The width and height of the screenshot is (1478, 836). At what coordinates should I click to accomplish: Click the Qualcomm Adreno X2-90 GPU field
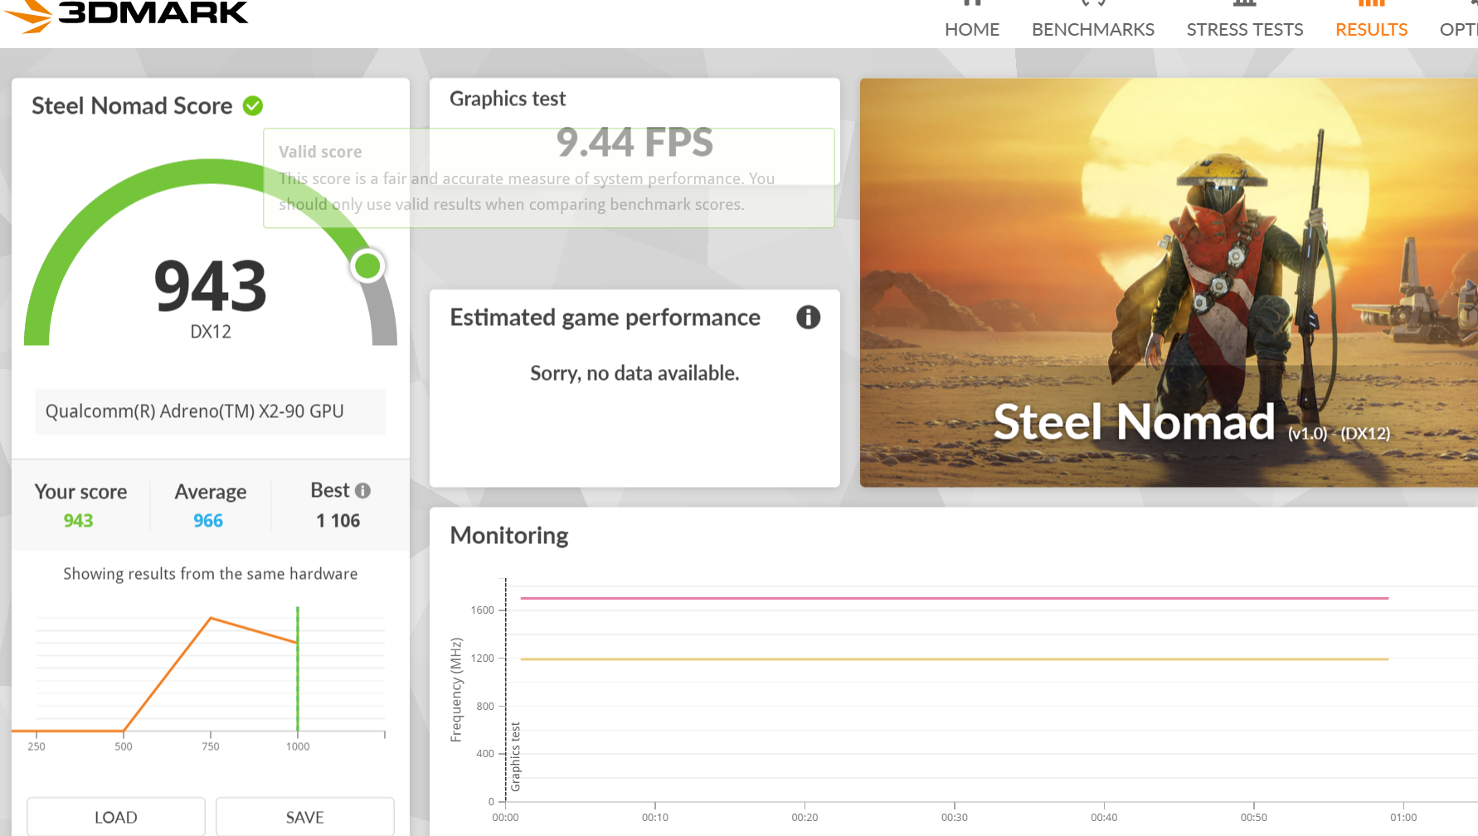click(211, 411)
